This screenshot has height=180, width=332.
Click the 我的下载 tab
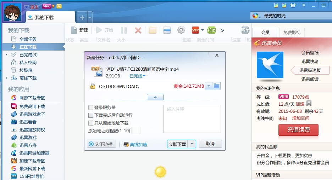click(x=50, y=17)
